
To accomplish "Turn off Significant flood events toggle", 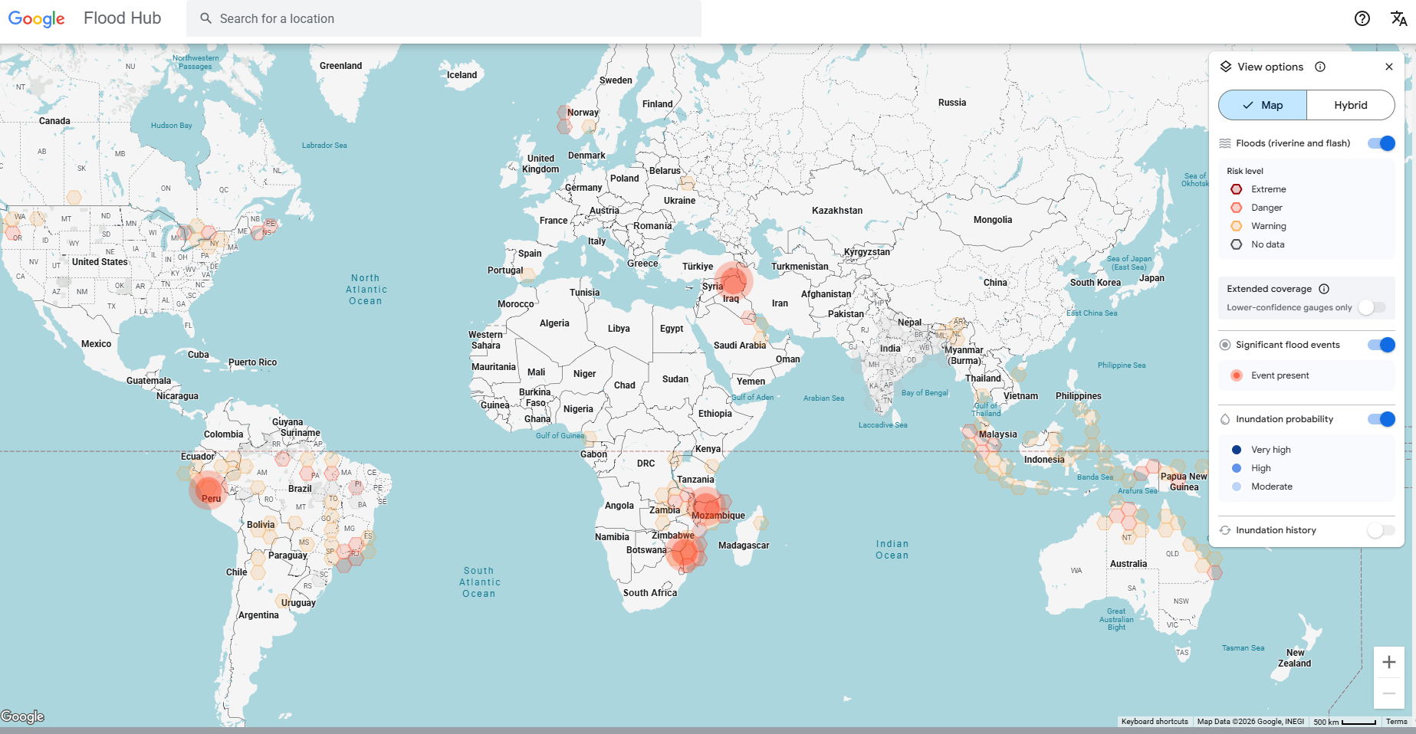I will [1381, 345].
